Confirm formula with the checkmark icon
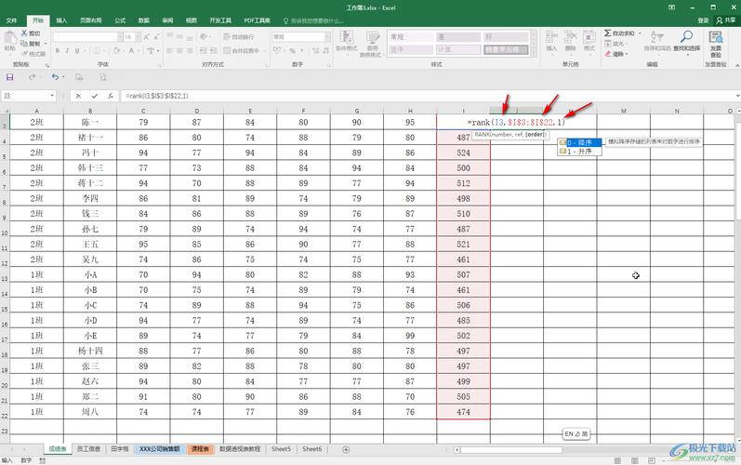The width and height of the screenshot is (741, 465). (95, 96)
